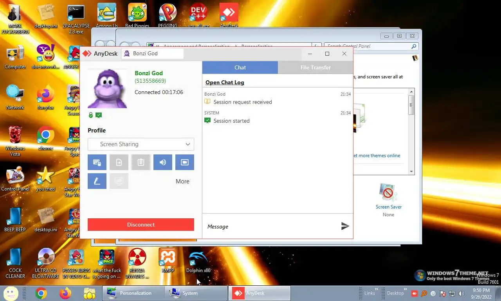This screenshot has width=501, height=301.
Task: Select ULTRA CD BLOATWARE desktop icon
Action: point(45,263)
